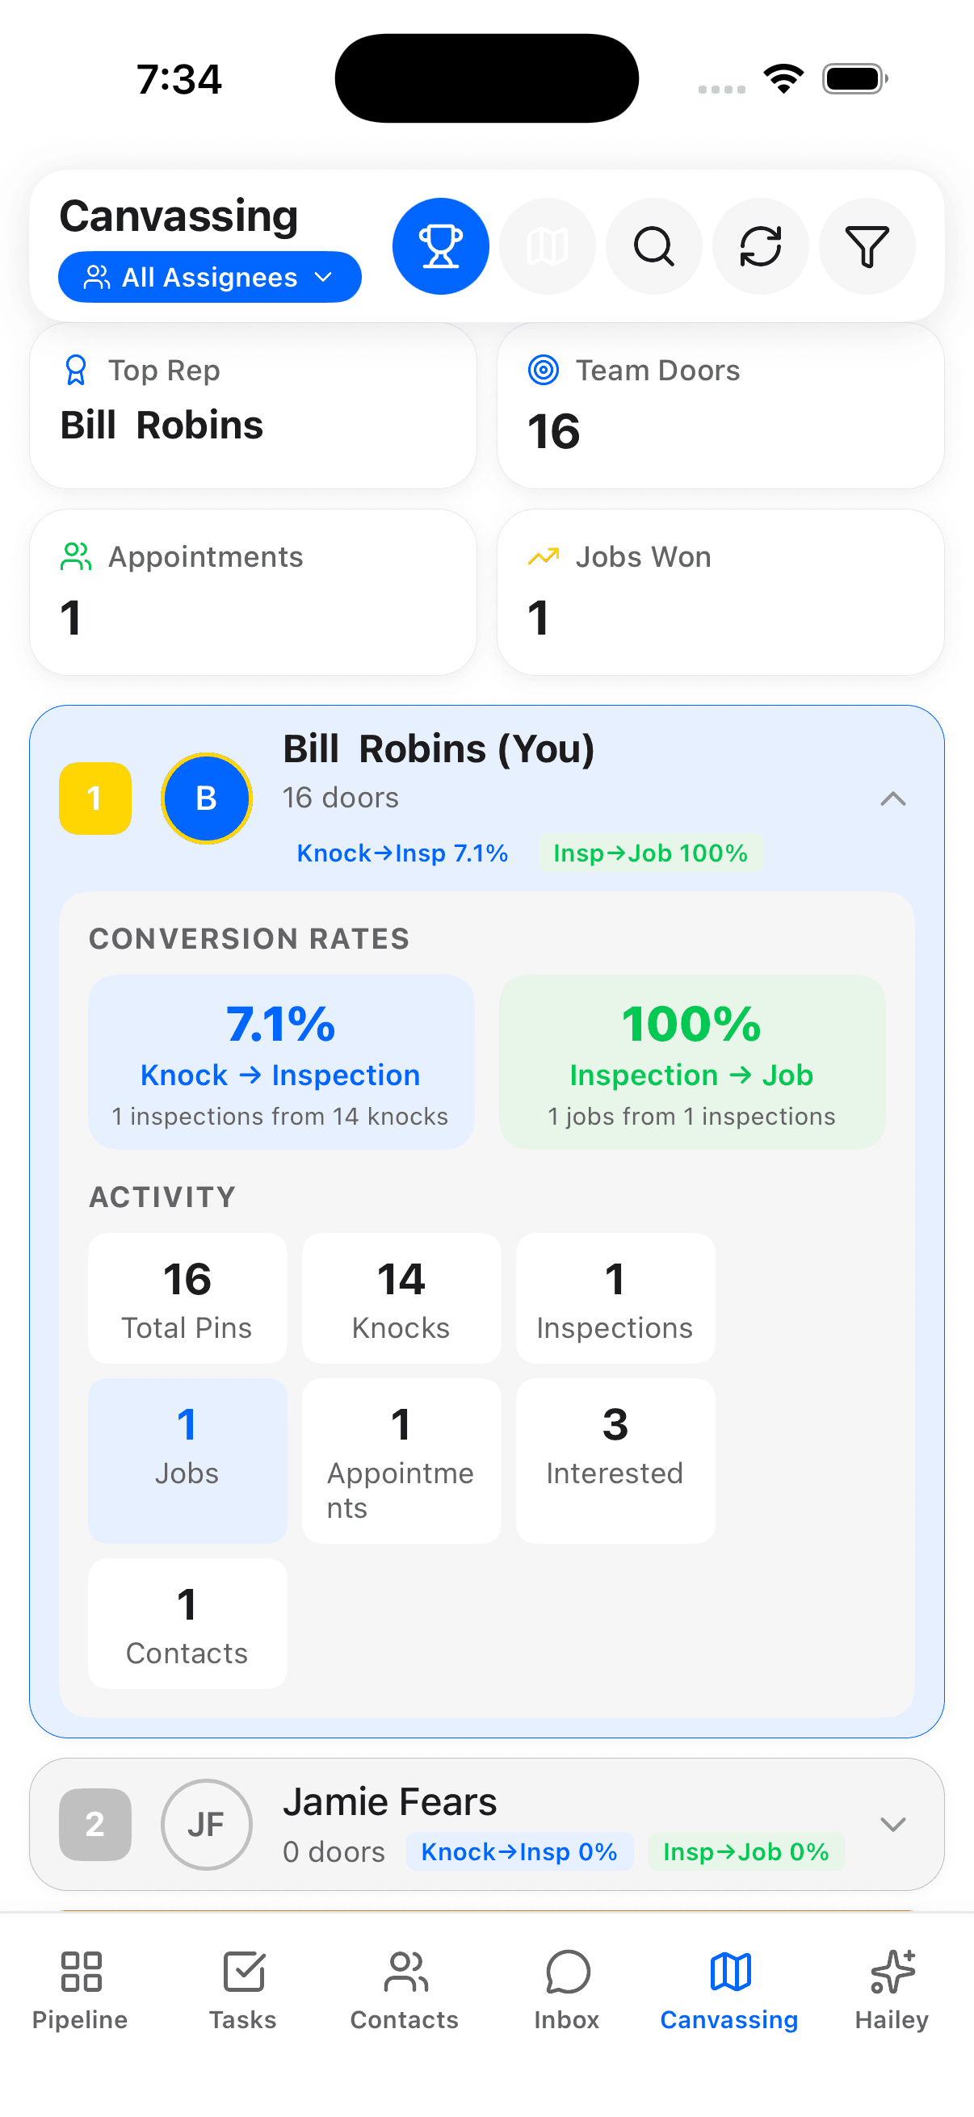
Task: Open the All Assignees dropdown
Action: (210, 277)
